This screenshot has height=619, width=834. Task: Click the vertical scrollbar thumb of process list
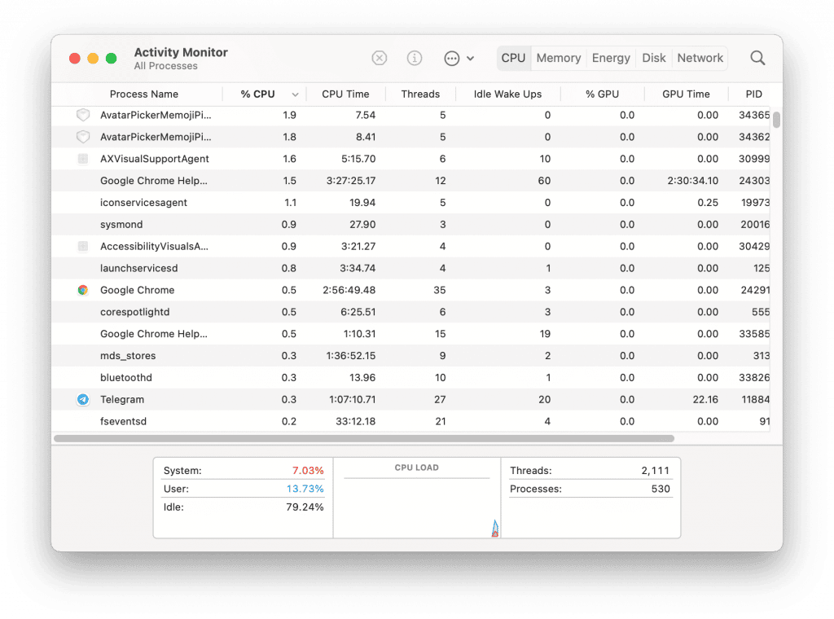point(776,120)
